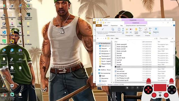
Task: Click the Up arrow navigation button
Action: point(106,38)
